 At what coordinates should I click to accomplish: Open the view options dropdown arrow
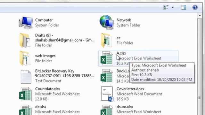click(173, 7)
